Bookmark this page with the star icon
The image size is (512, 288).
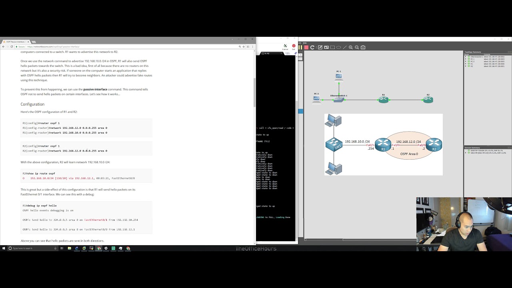point(244,47)
